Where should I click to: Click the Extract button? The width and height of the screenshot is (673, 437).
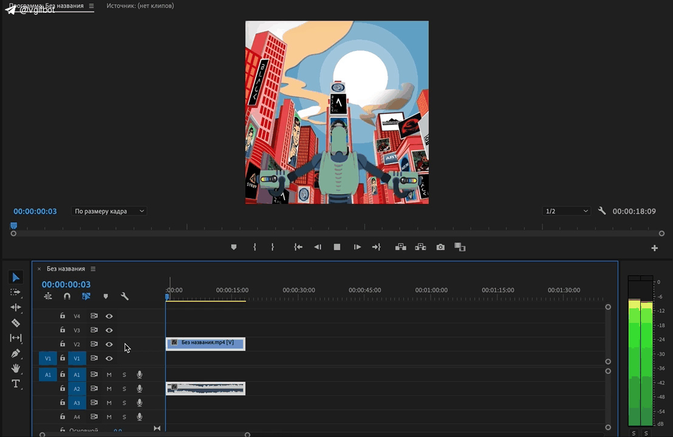point(420,247)
